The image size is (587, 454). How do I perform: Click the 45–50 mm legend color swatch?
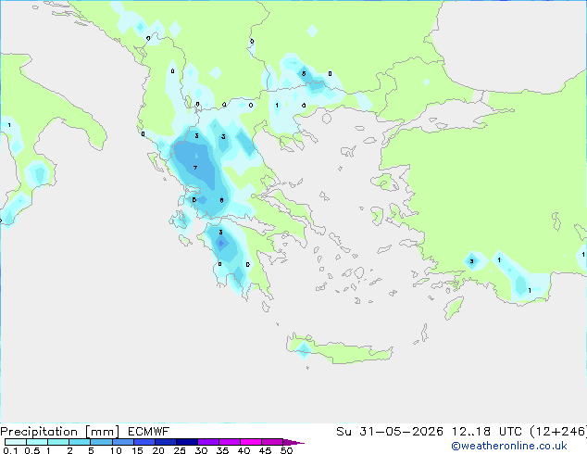click(x=272, y=442)
